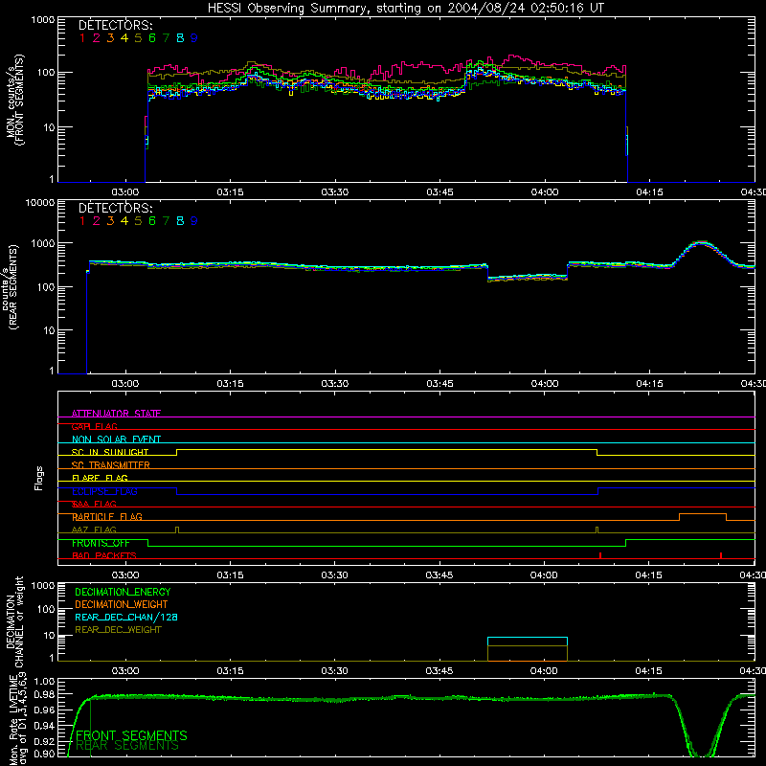Select the DETECTORS: label in the rear segments plot

tap(115, 208)
